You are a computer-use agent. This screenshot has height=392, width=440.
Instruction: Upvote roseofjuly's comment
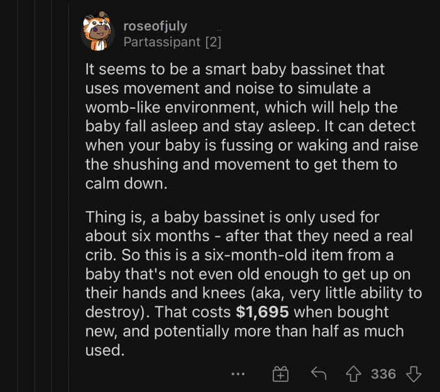click(x=353, y=374)
